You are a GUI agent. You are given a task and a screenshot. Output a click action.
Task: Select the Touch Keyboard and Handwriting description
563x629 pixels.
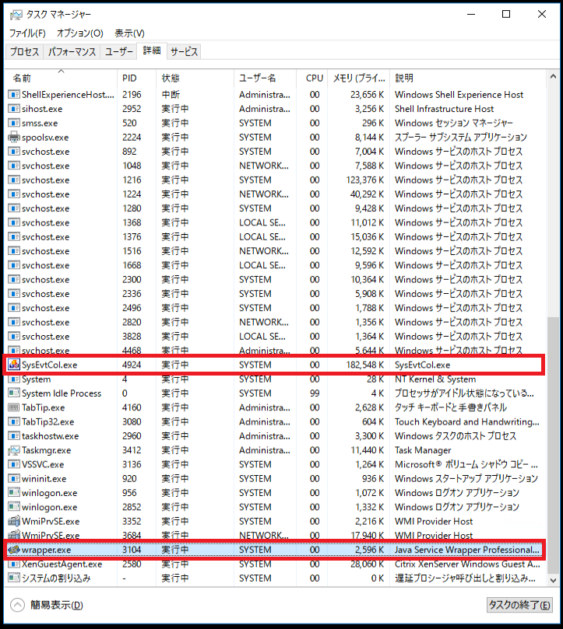[467, 421]
